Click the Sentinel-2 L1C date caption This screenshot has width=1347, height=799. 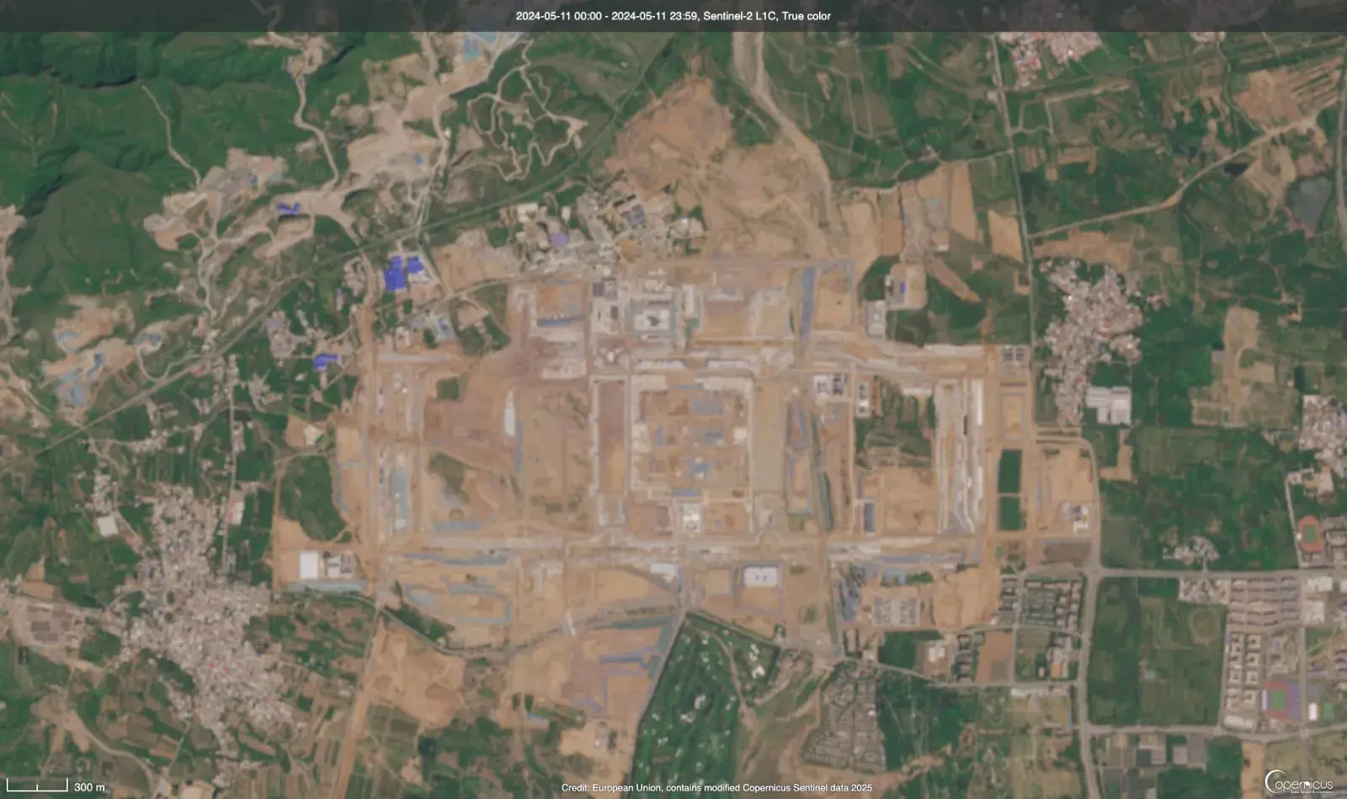[673, 16]
